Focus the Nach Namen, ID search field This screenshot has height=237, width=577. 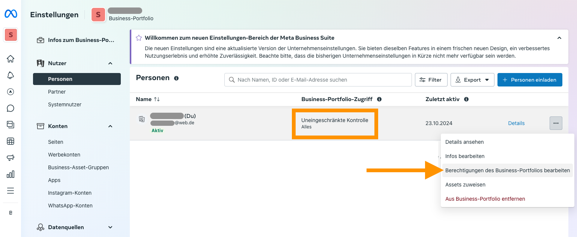click(x=318, y=80)
